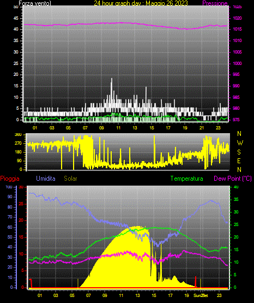
Task: Click pressure axis value 975
Action: 236,120
